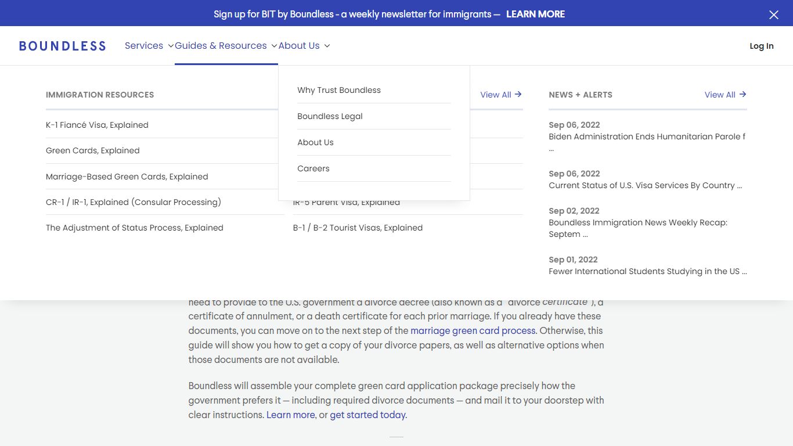
Task: Click the arrow icon next to resources View All
Action: [518, 94]
